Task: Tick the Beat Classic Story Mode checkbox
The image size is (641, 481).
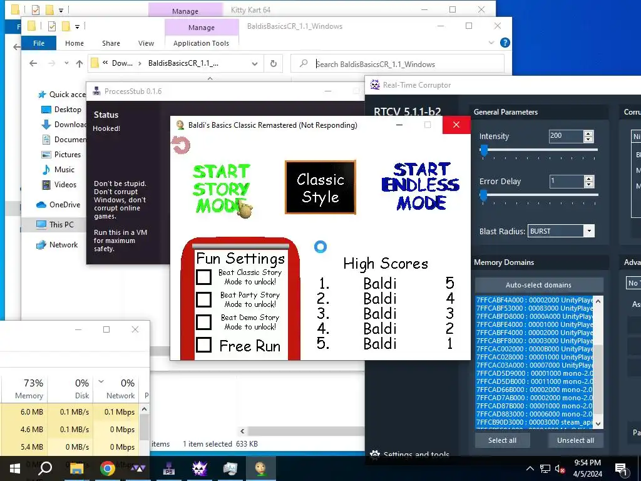Action: (203, 277)
